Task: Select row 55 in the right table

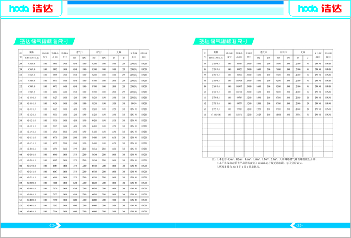Action: pyautogui.click(x=269, y=62)
